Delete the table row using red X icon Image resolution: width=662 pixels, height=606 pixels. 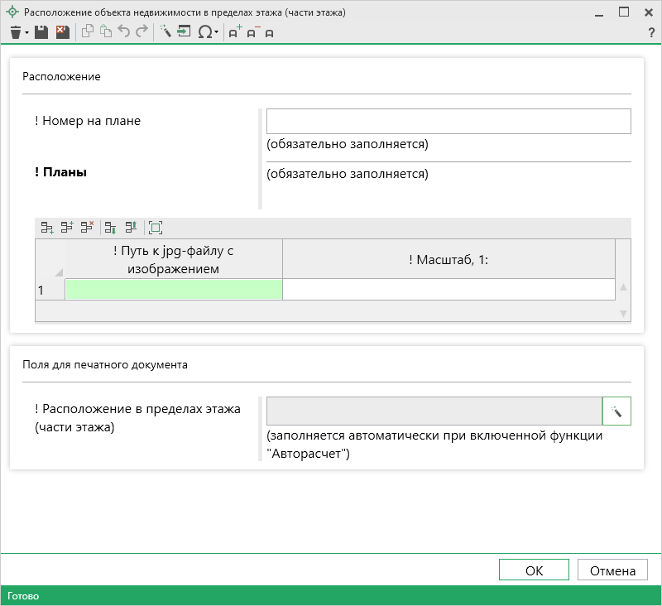tap(87, 228)
